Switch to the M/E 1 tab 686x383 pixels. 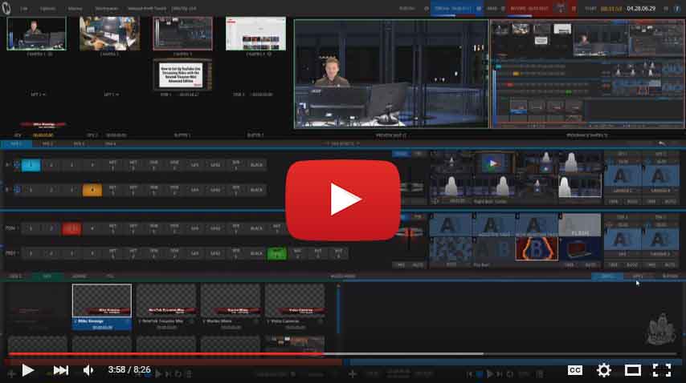click(x=16, y=143)
